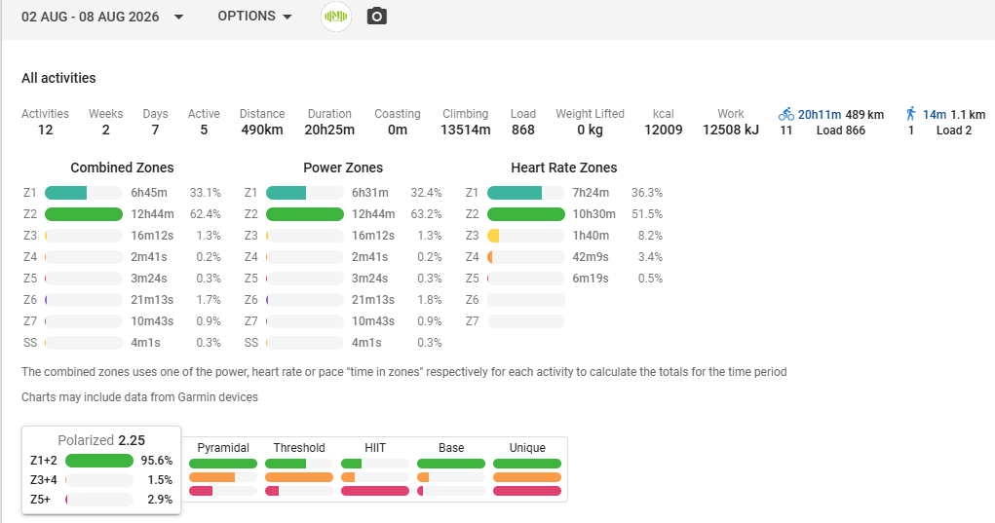Select the Pyramidal distribution model
The height and width of the screenshot is (523, 995).
pos(223,470)
